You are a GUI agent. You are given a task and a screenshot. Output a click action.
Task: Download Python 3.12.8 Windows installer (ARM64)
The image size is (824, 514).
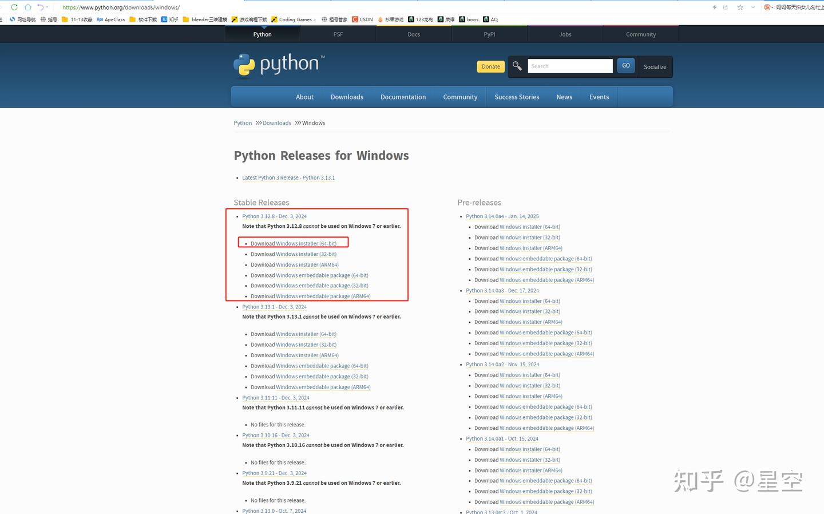[307, 264]
